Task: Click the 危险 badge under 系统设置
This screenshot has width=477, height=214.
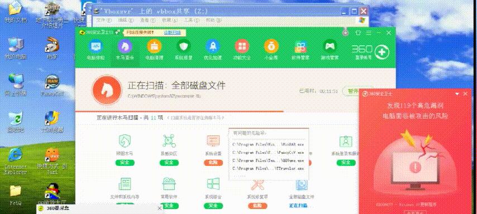Action: 213,162
